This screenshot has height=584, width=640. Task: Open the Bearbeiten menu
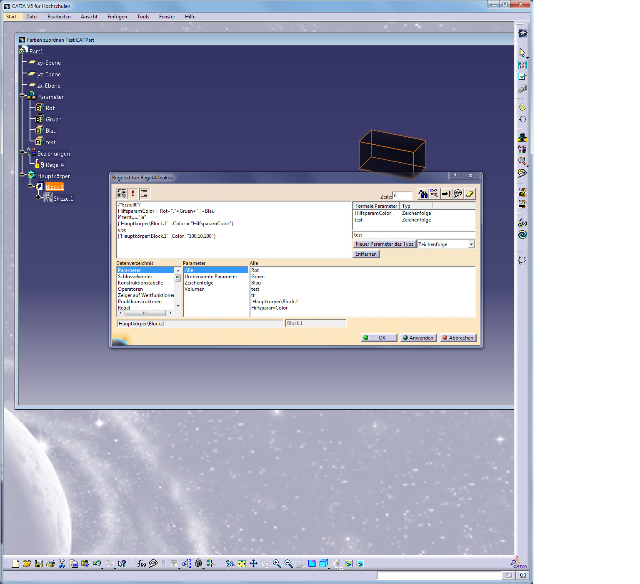pos(59,17)
